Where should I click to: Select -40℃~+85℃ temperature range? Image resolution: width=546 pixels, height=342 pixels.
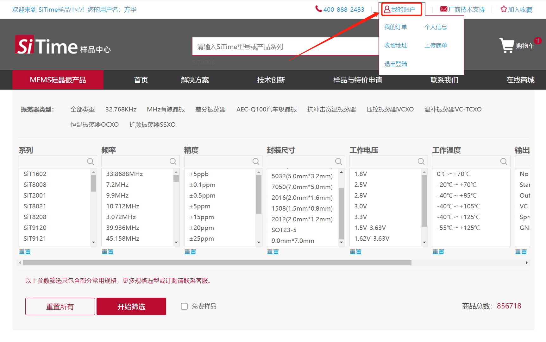[457, 195]
